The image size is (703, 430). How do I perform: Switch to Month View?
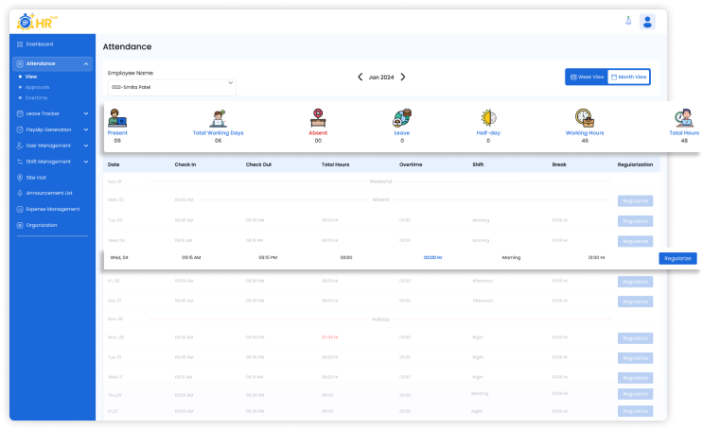point(628,77)
